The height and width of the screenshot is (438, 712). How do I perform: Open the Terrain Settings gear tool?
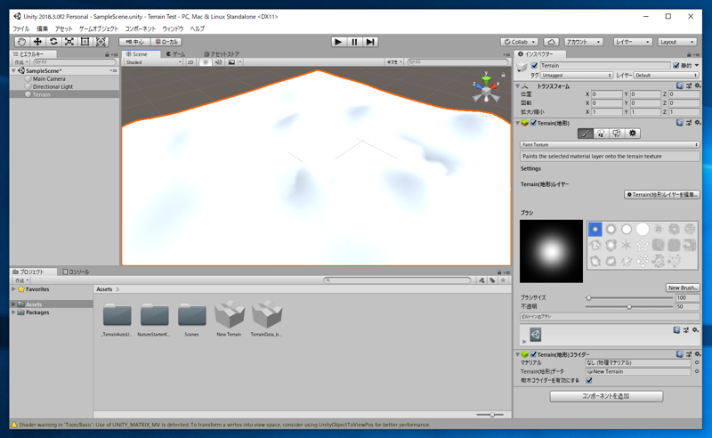coord(632,134)
